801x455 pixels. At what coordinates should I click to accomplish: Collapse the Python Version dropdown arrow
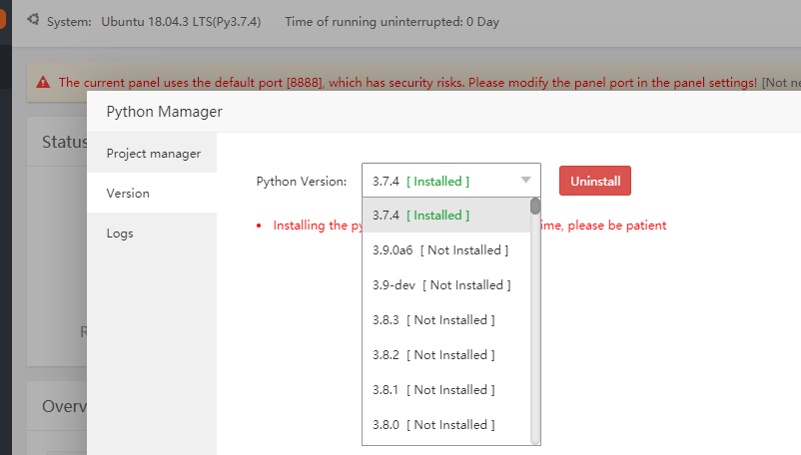[x=525, y=181]
